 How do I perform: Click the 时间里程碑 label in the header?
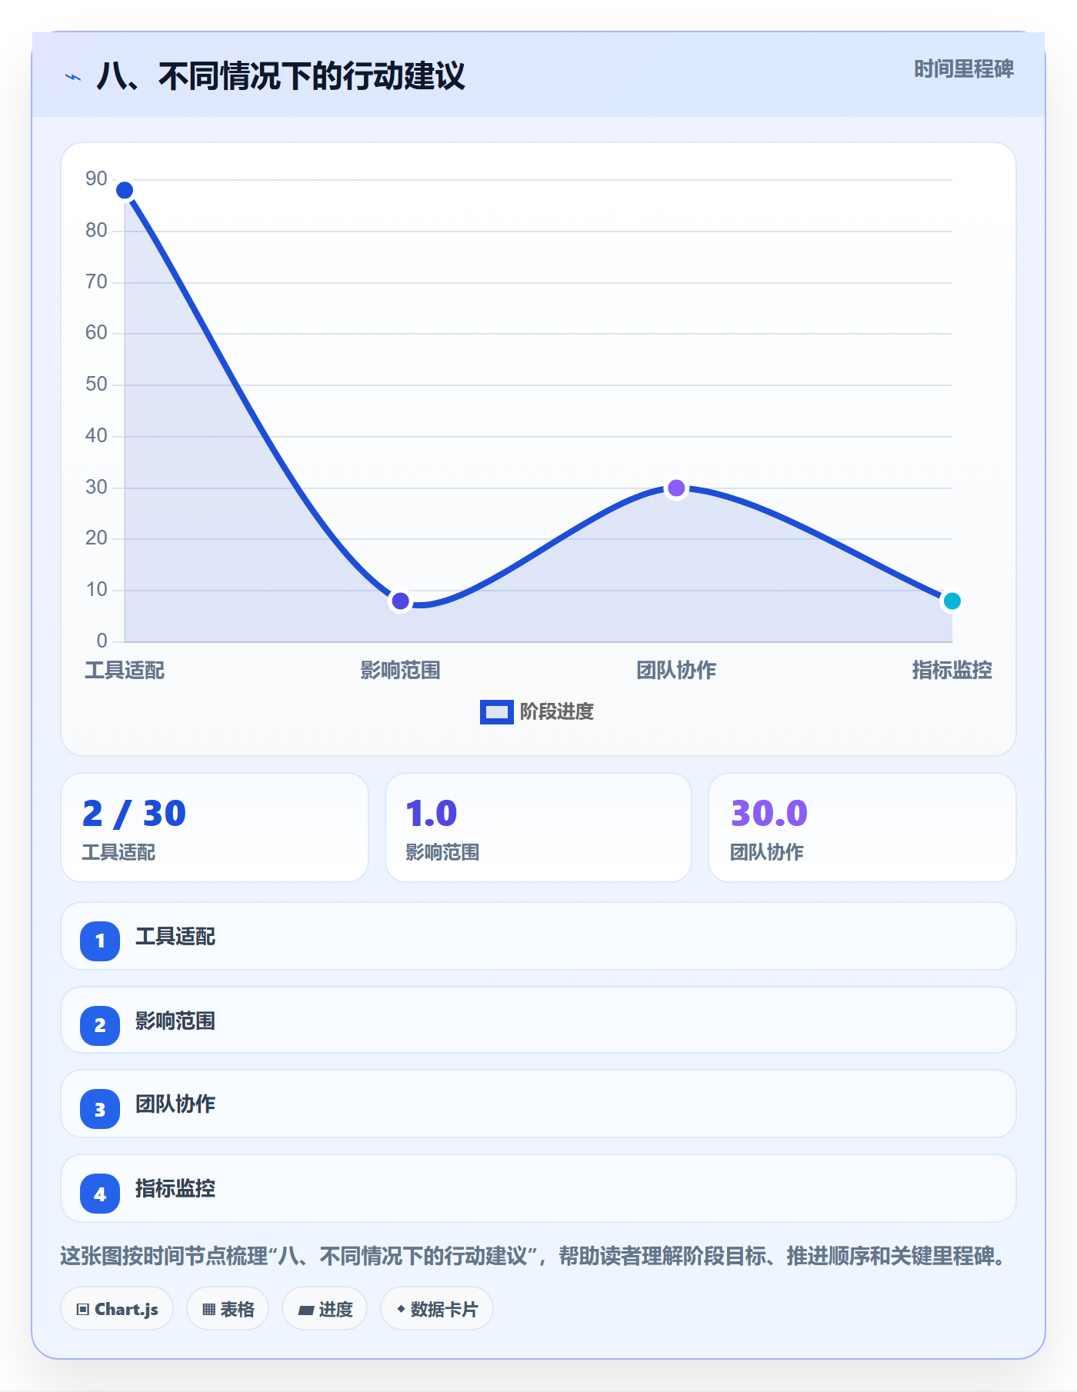point(964,69)
